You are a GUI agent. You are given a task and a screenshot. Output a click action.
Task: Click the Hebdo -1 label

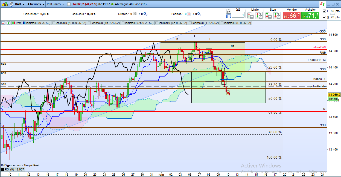pyautogui.click(x=320, y=79)
